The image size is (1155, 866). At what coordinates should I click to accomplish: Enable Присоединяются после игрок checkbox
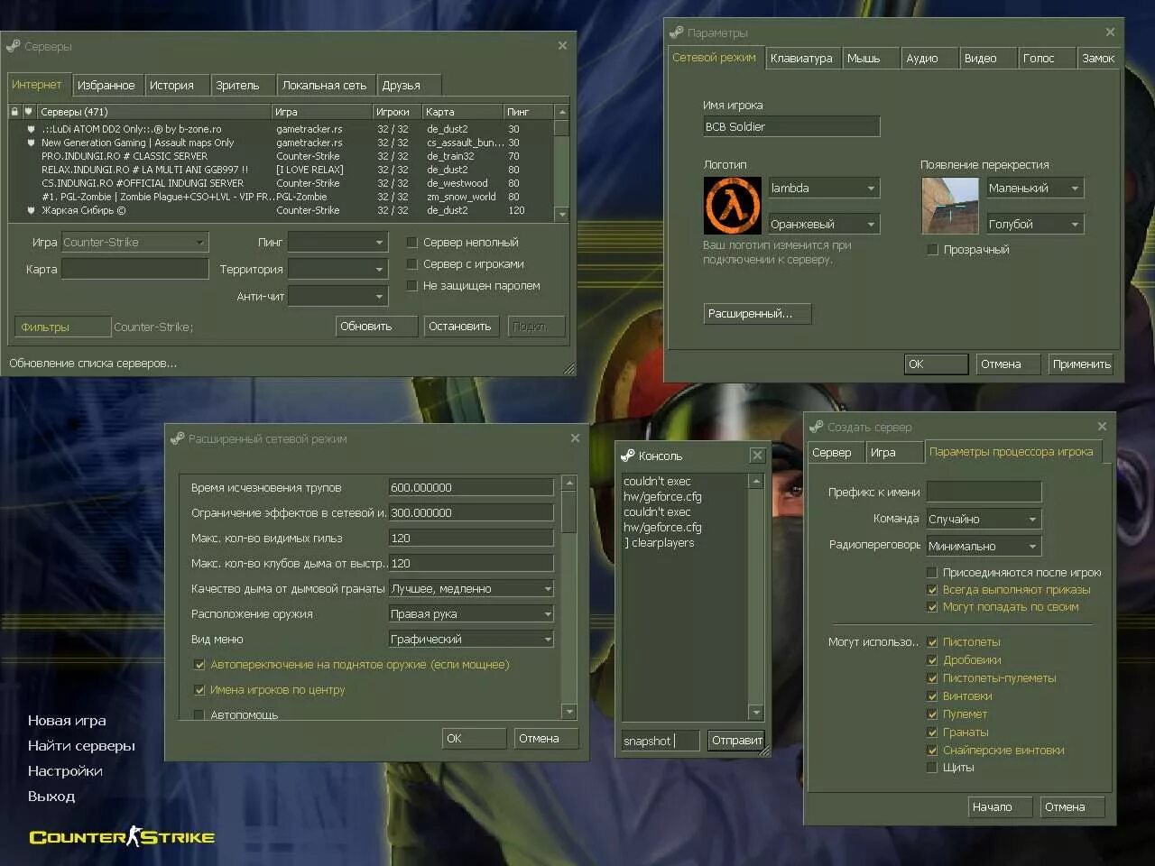(932, 573)
